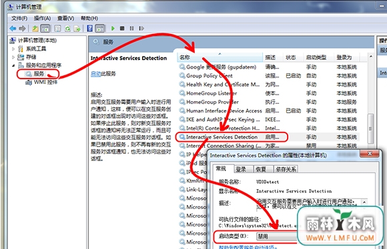Screen dimensions: 387x249
Task: Click the Google update service gear icon
Action: coord(182,67)
